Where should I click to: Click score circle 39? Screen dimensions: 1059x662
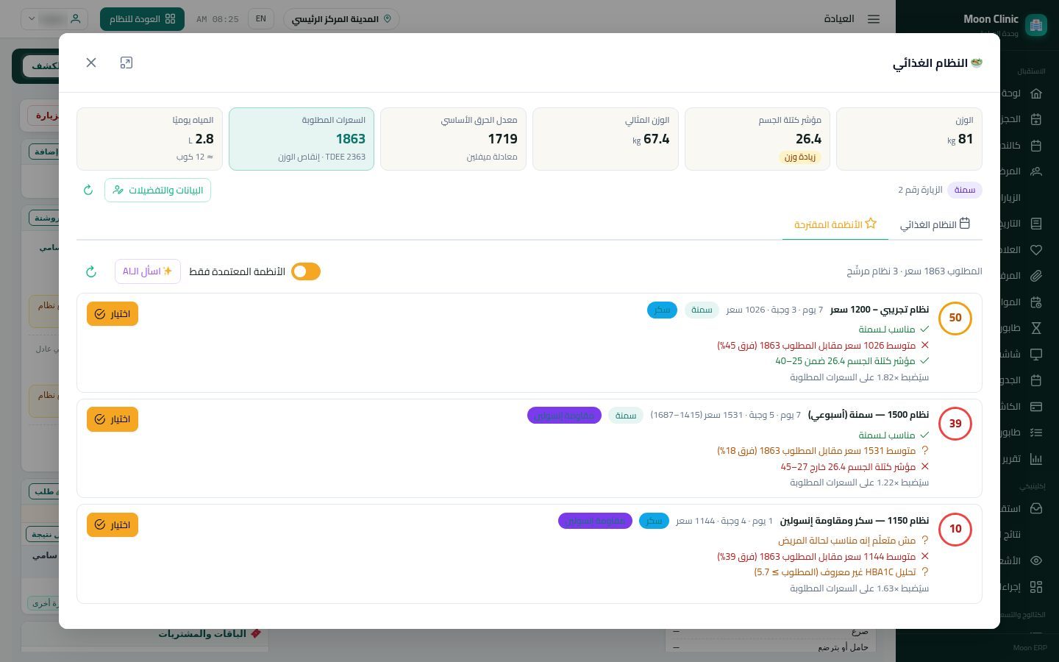point(955,423)
